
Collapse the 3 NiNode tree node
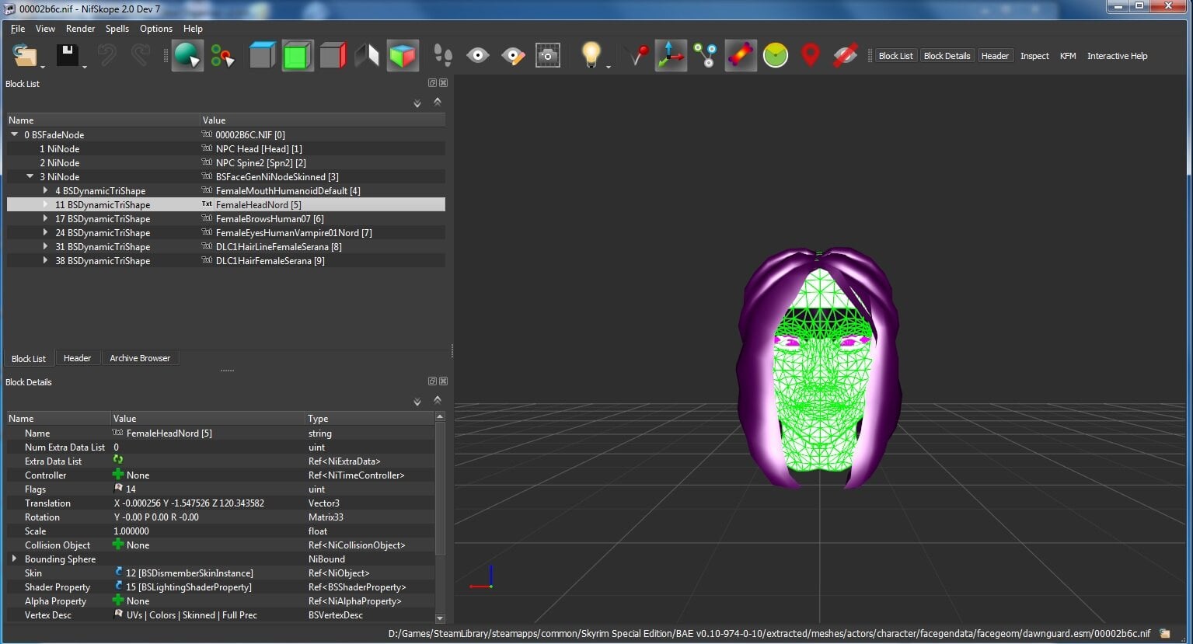pyautogui.click(x=30, y=176)
